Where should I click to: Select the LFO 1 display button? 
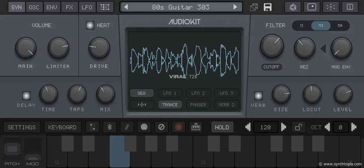tap(170, 93)
